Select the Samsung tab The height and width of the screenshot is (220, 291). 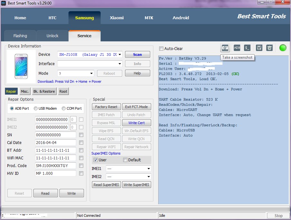click(x=85, y=18)
